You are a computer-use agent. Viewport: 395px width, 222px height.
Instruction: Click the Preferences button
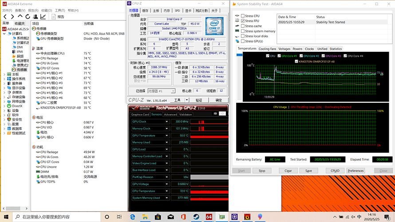355,171
